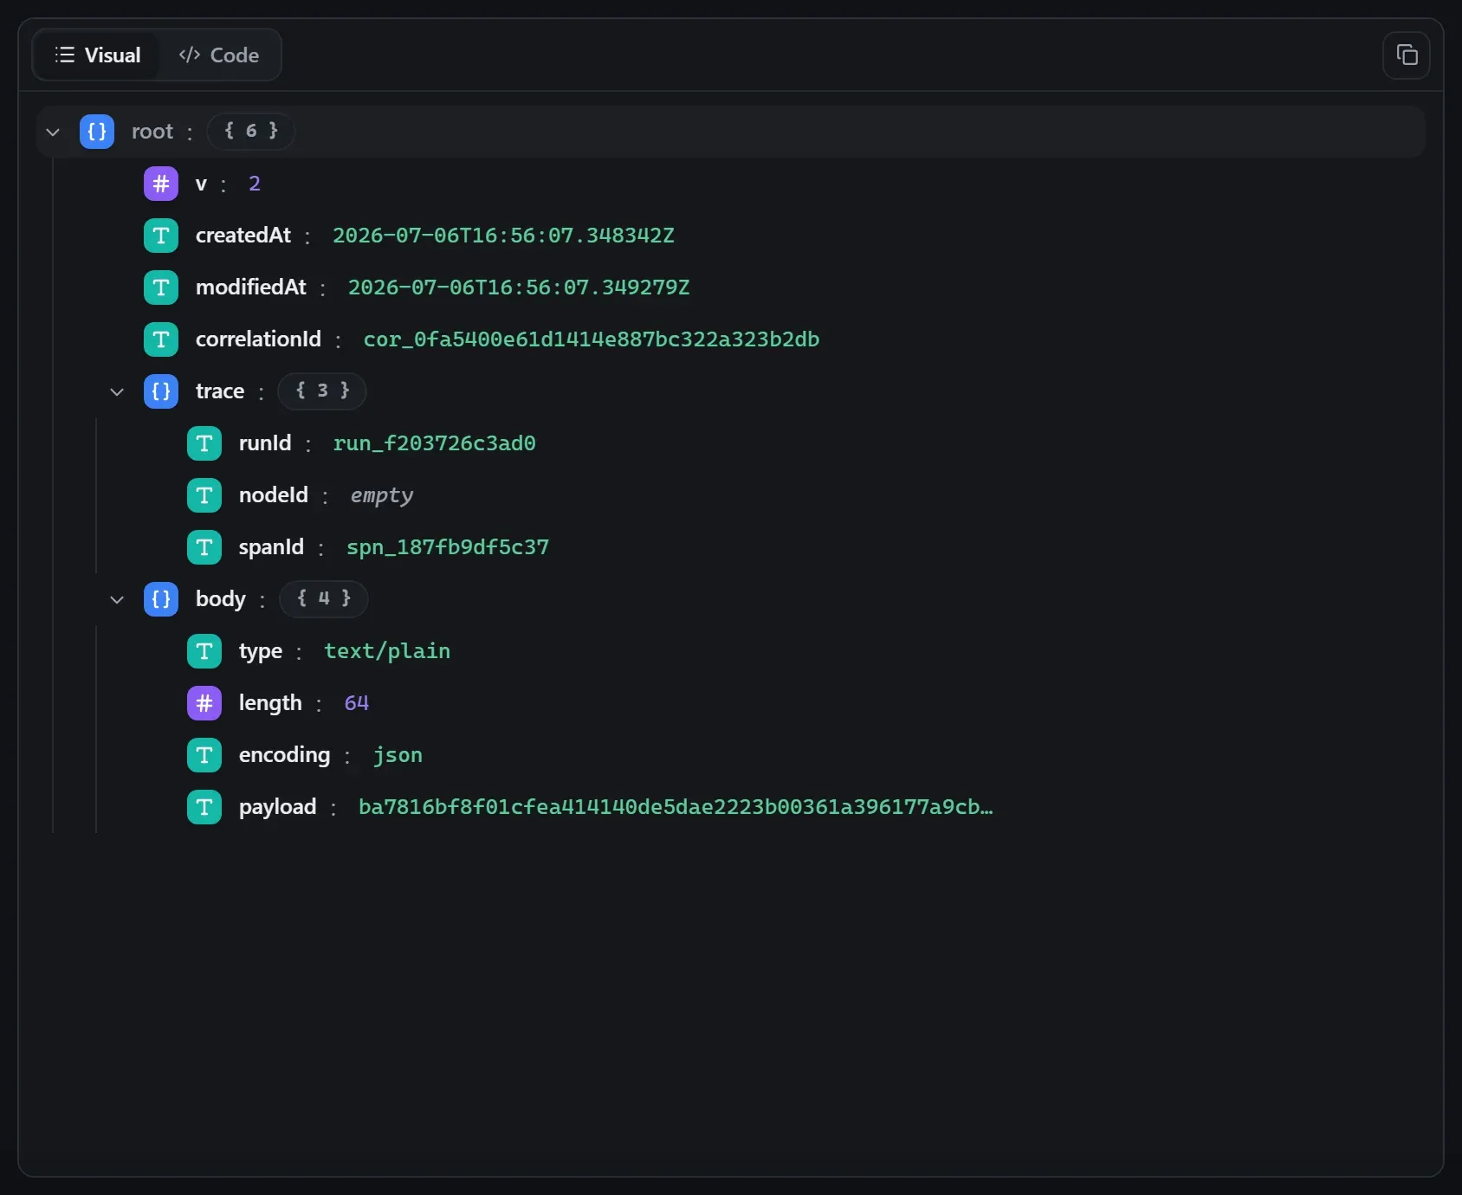Screen dimensions: 1462x1195
Task: Select the runId value run_f203726c3ad0
Action: click(435, 443)
